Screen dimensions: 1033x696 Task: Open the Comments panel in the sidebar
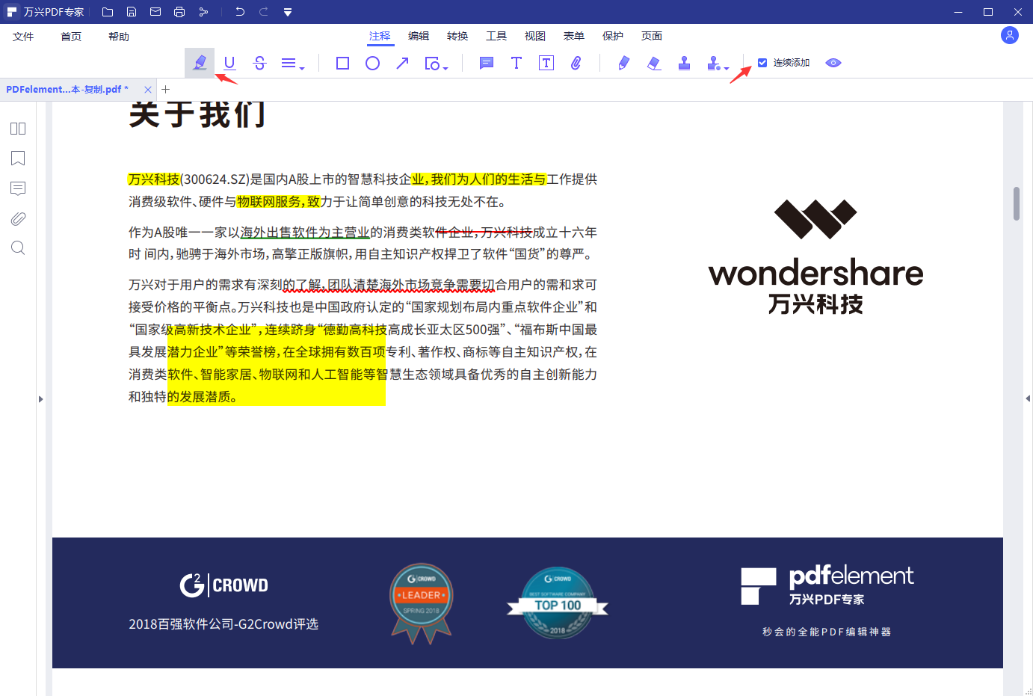click(17, 188)
